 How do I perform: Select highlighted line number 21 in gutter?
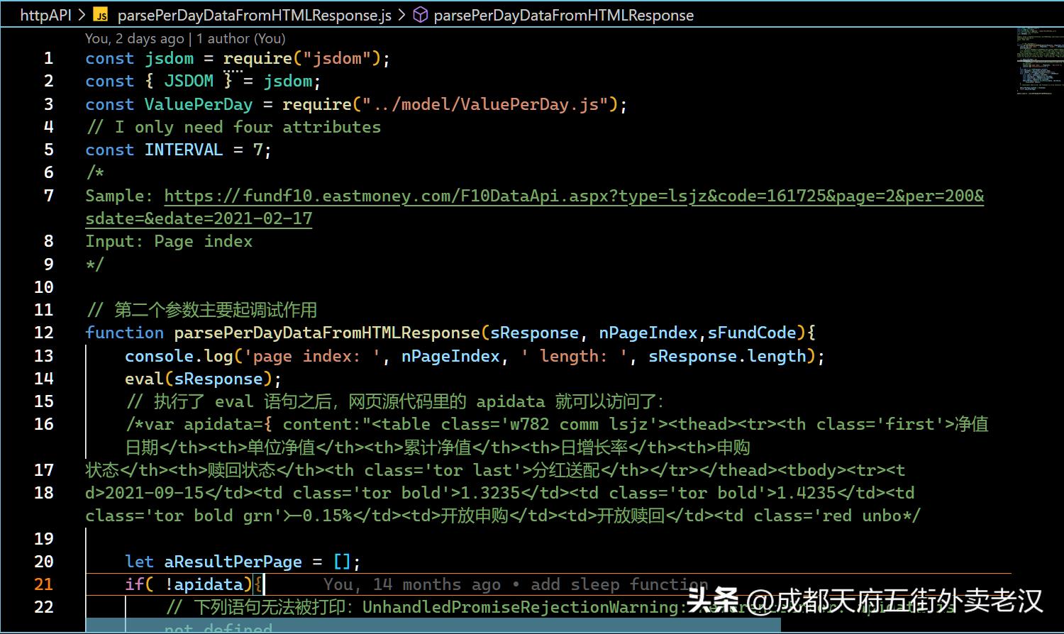tap(44, 584)
